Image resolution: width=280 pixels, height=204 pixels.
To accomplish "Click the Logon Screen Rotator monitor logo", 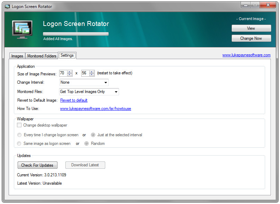I will tap(22, 30).
